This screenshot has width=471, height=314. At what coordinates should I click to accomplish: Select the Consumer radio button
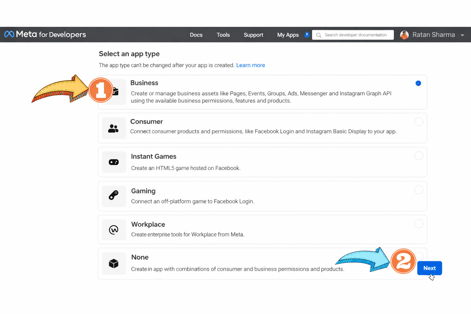(419, 122)
